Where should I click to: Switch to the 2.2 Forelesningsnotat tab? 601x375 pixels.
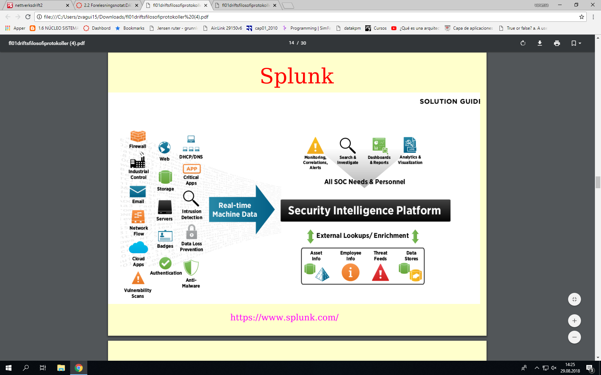pos(107,5)
